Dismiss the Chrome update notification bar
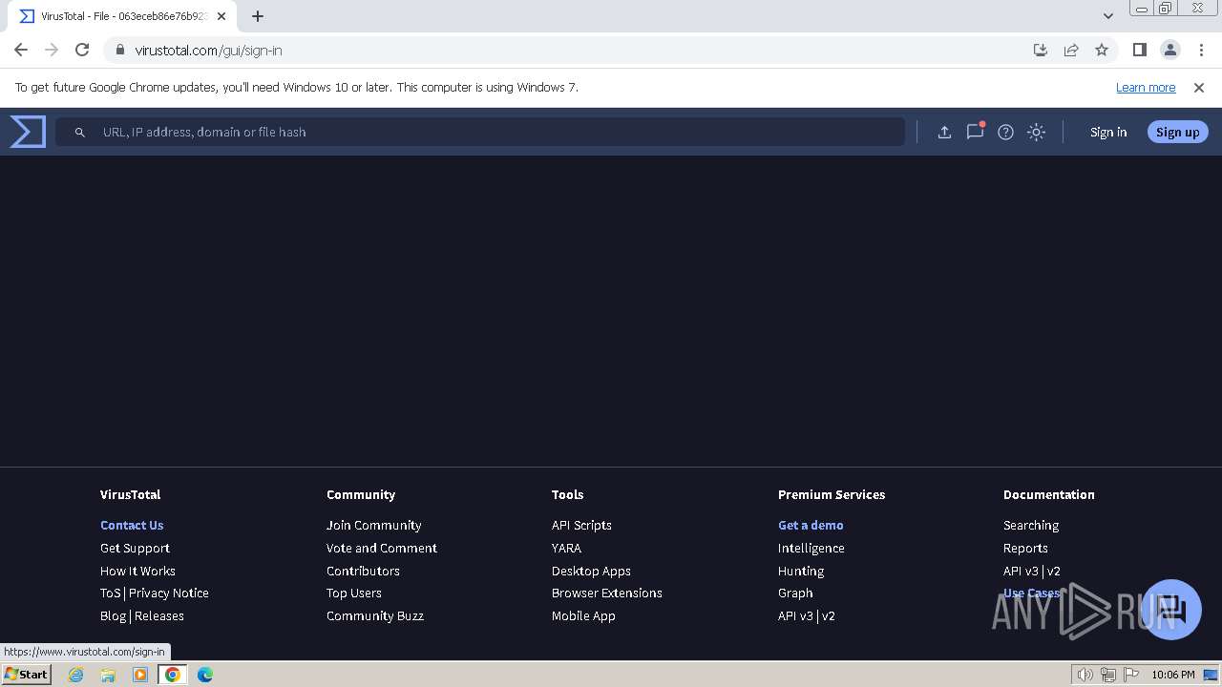 [x=1199, y=88]
